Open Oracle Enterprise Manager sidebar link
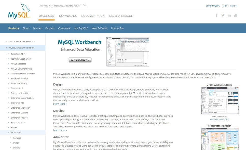 [x=23, y=74]
